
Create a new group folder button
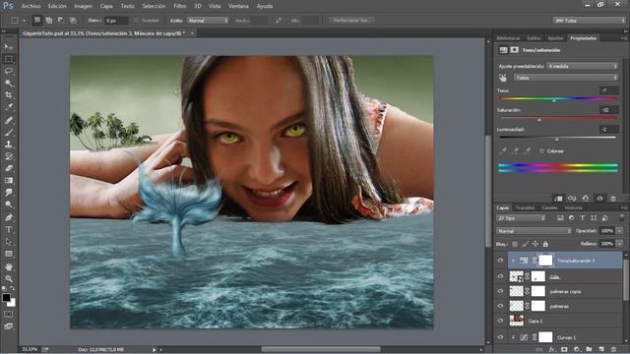point(589,350)
